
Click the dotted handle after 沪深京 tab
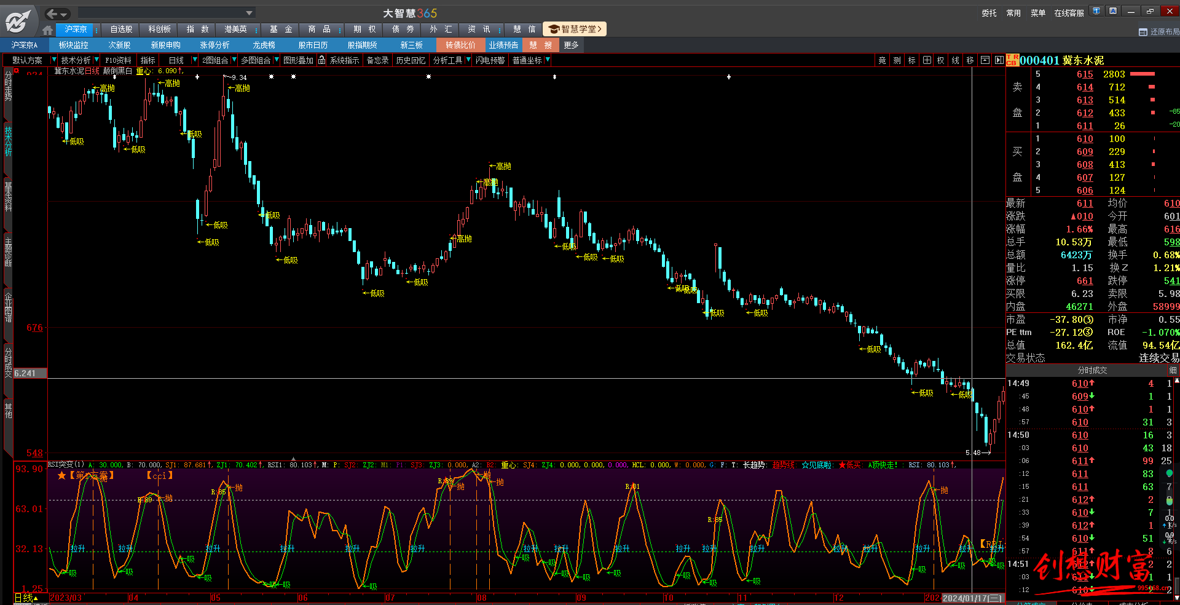[x=96, y=30]
